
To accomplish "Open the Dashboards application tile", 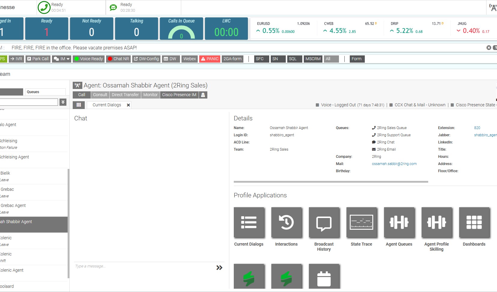I will pos(474,222).
